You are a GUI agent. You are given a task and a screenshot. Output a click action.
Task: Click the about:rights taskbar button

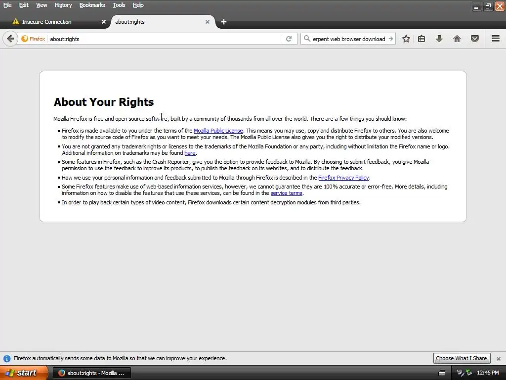point(91,373)
